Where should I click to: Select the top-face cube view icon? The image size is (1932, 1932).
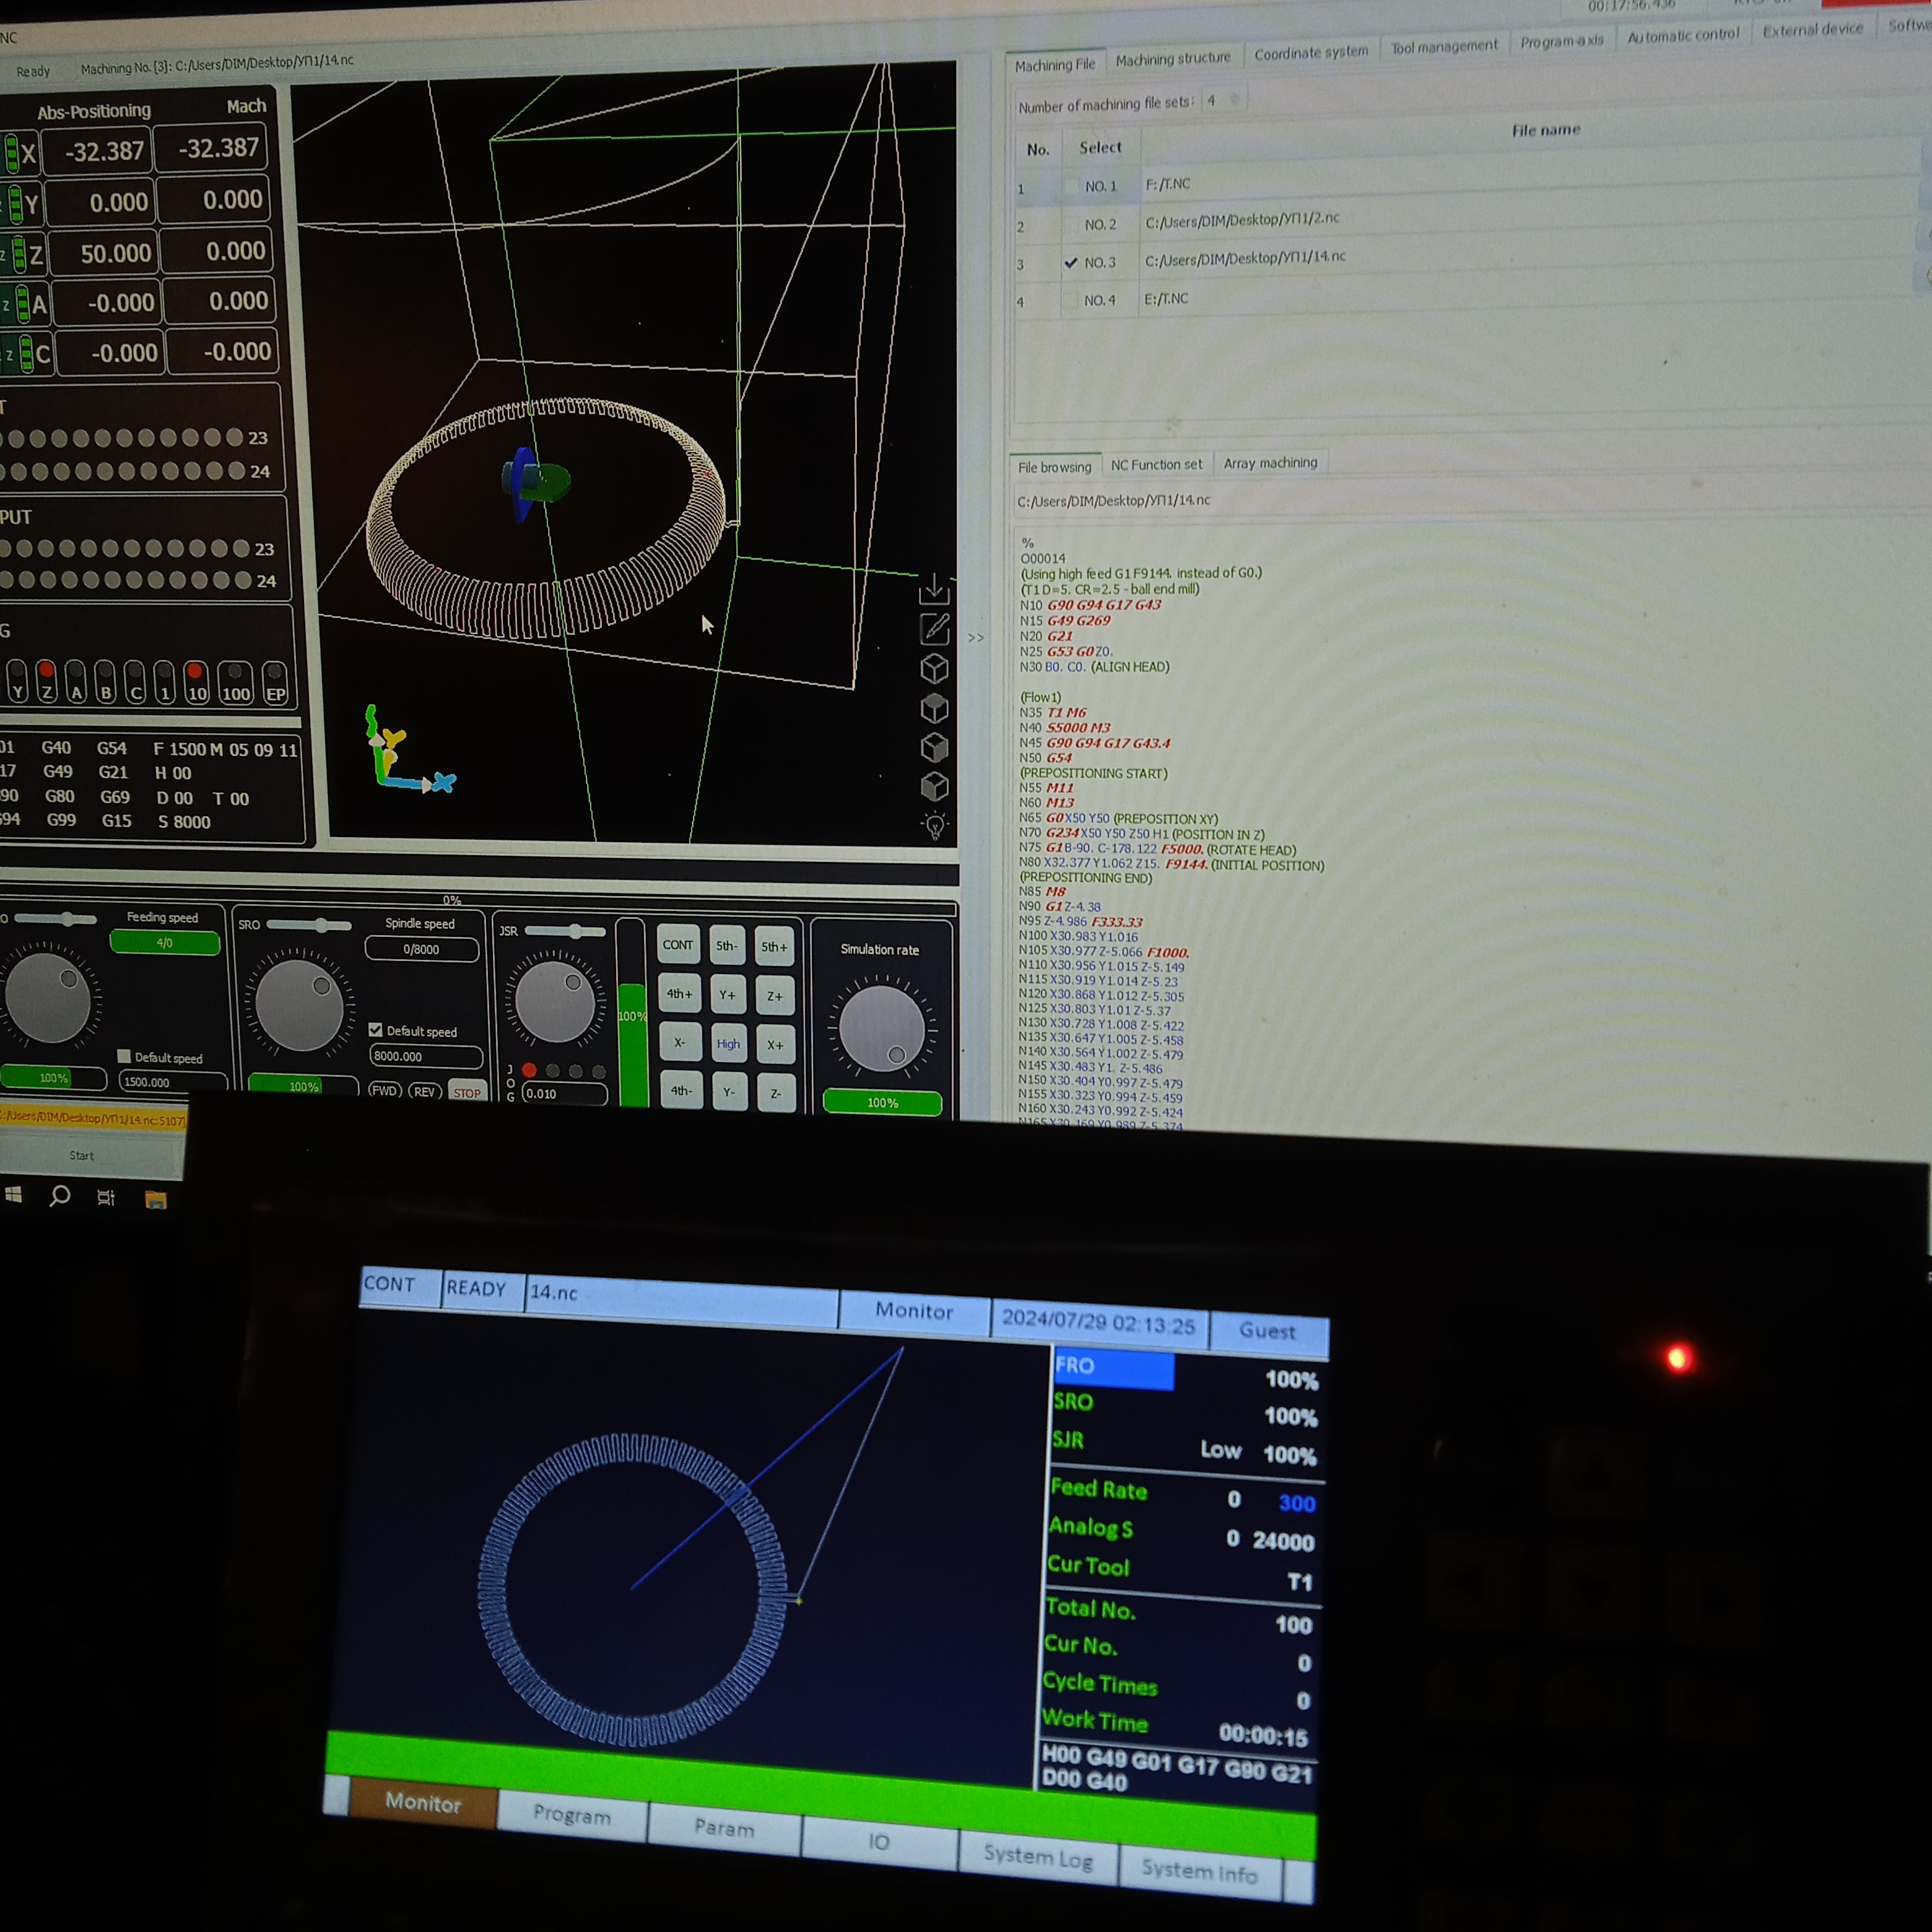click(934, 708)
